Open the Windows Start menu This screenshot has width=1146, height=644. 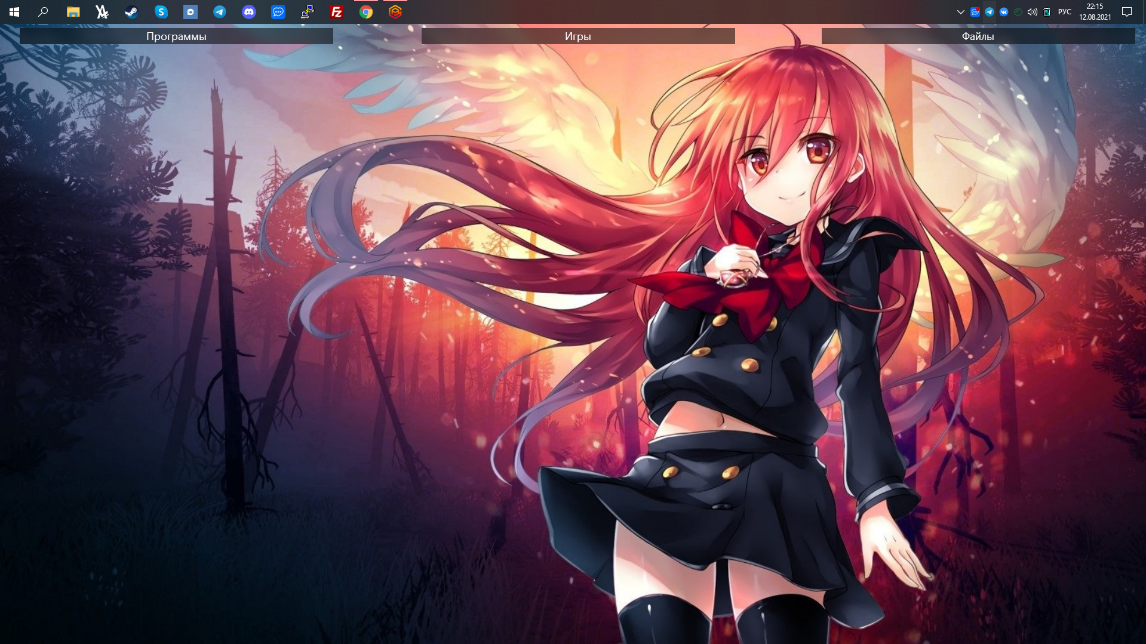click(x=14, y=12)
